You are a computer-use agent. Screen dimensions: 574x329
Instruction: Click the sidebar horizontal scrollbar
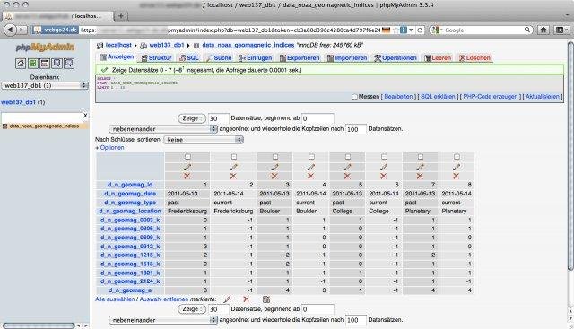point(39,325)
